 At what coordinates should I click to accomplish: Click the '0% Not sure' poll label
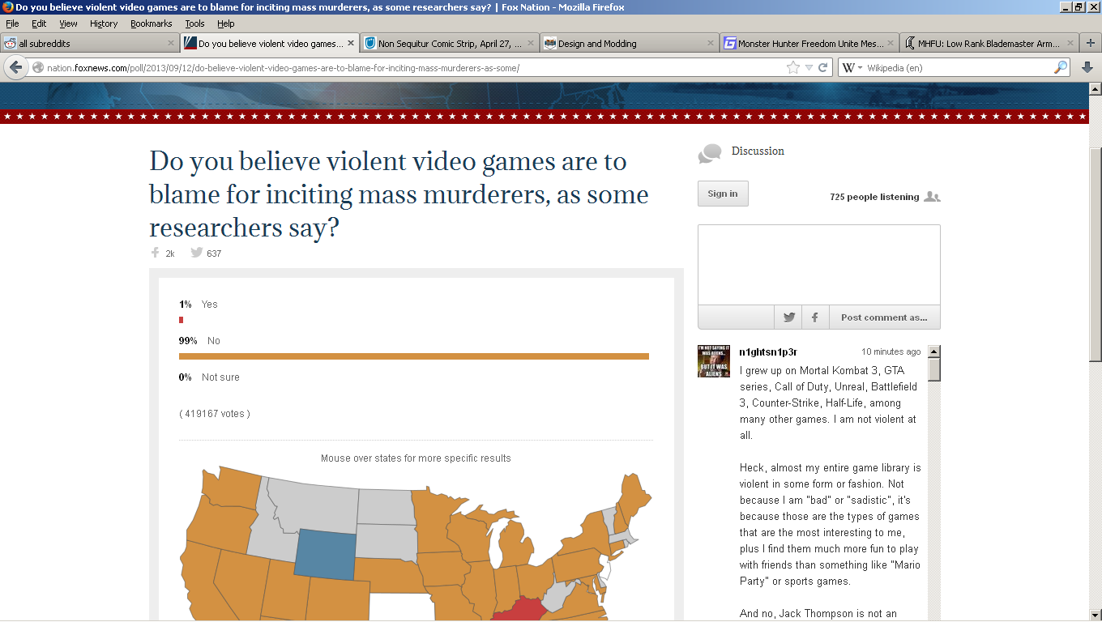click(x=209, y=377)
